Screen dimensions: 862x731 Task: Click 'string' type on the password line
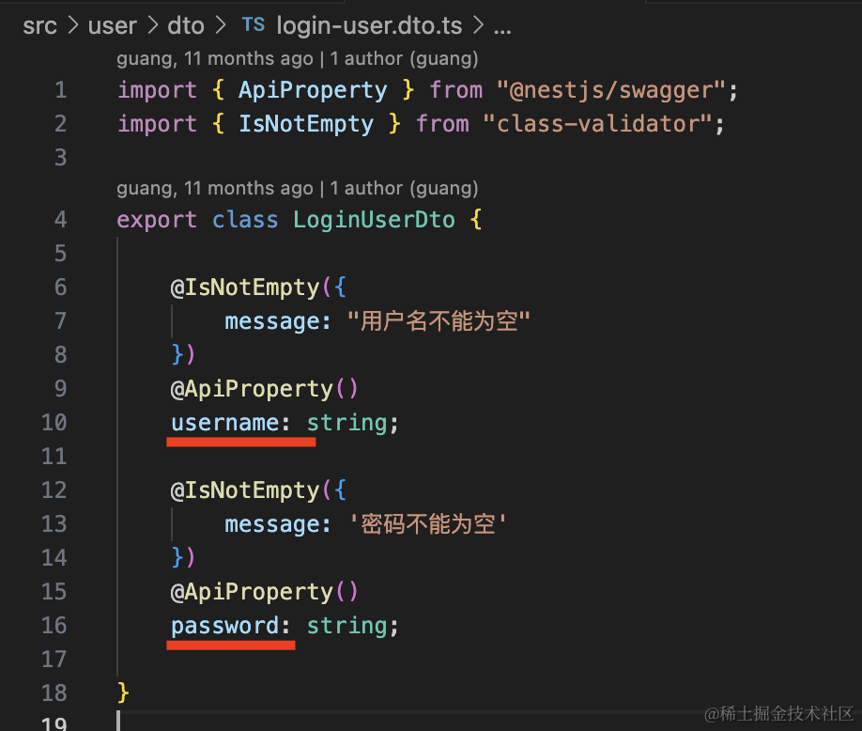tap(346, 627)
